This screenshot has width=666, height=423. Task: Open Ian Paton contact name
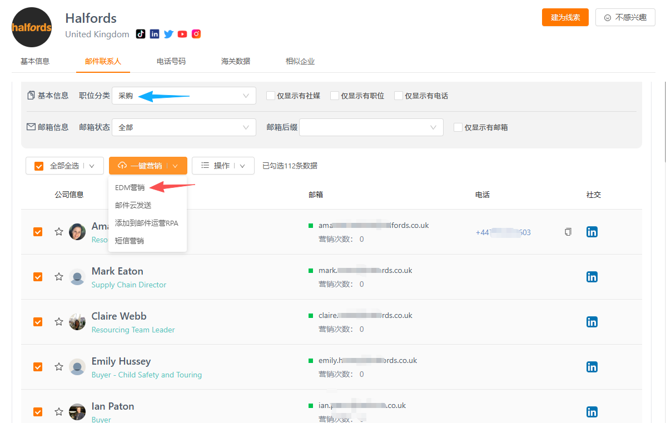pyautogui.click(x=112, y=406)
